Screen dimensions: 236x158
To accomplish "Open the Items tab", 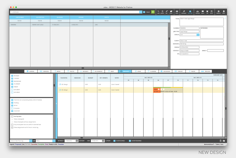I will pyautogui.click(x=138, y=71).
